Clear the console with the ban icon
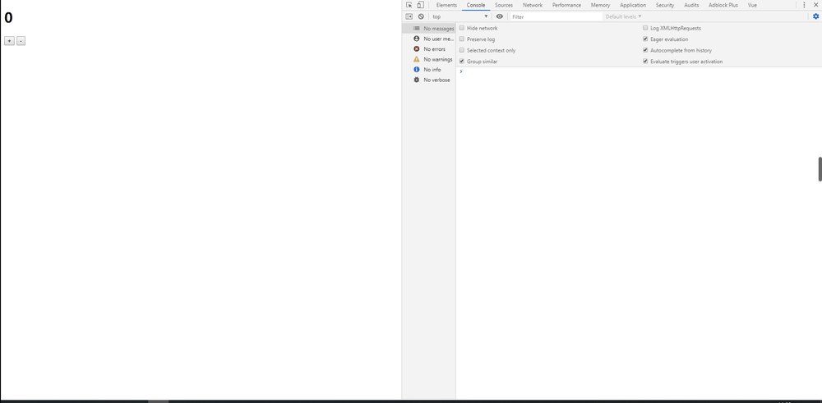822x403 pixels. click(421, 16)
